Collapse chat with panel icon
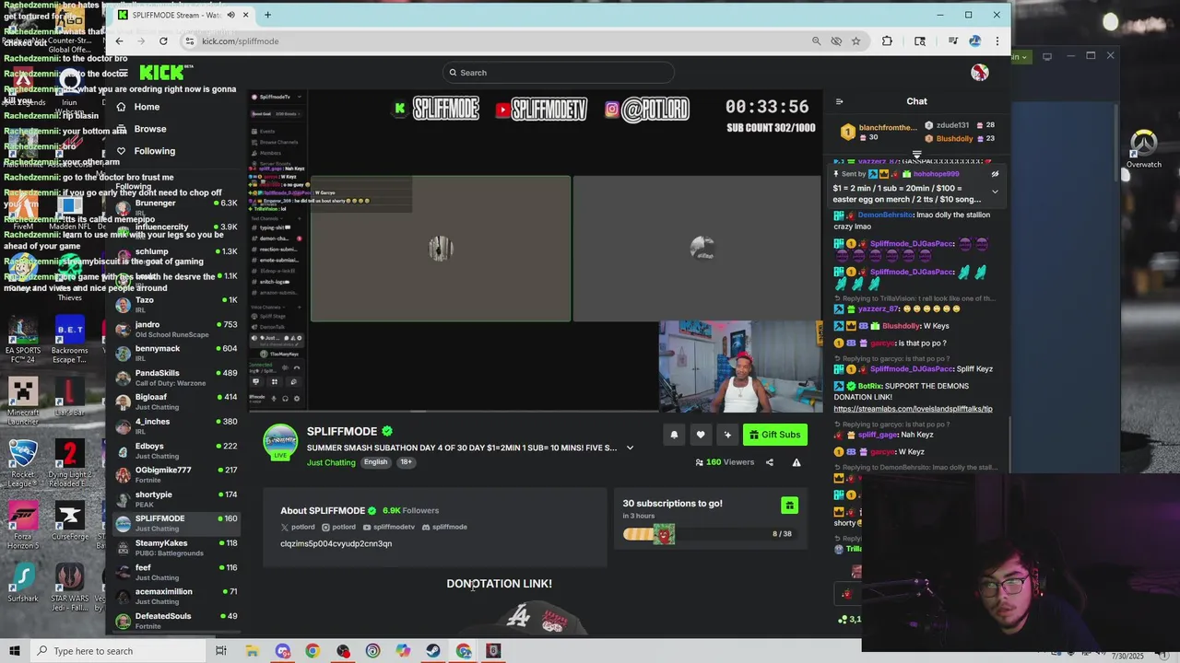This screenshot has height=663, width=1180. 839,101
